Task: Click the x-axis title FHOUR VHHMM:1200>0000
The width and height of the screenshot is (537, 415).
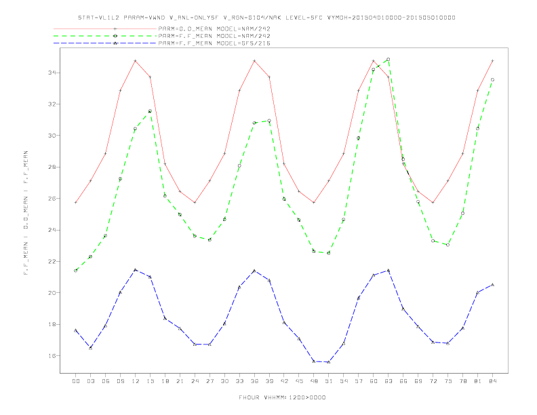Action: [x=282, y=397]
